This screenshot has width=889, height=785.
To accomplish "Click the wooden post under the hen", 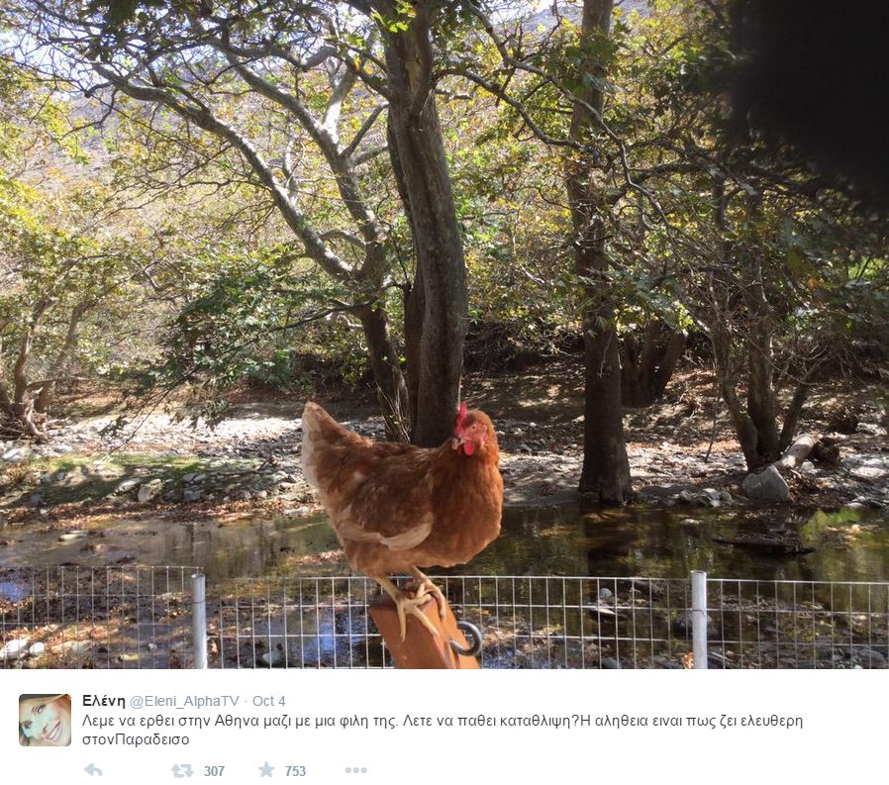I will point(423,632).
